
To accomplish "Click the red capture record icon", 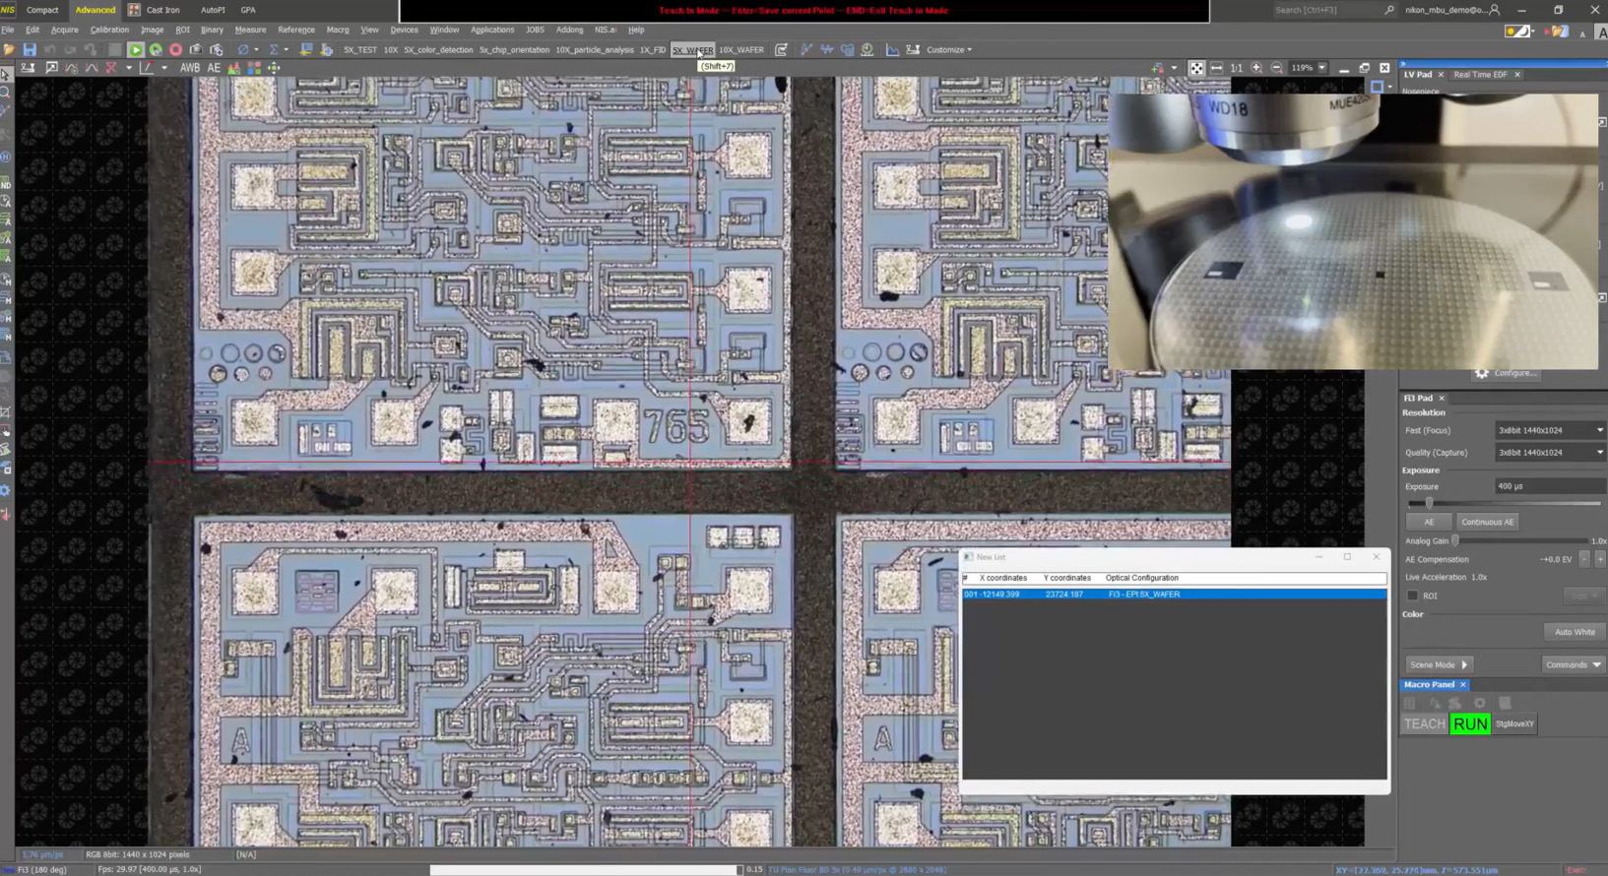I will click(175, 49).
